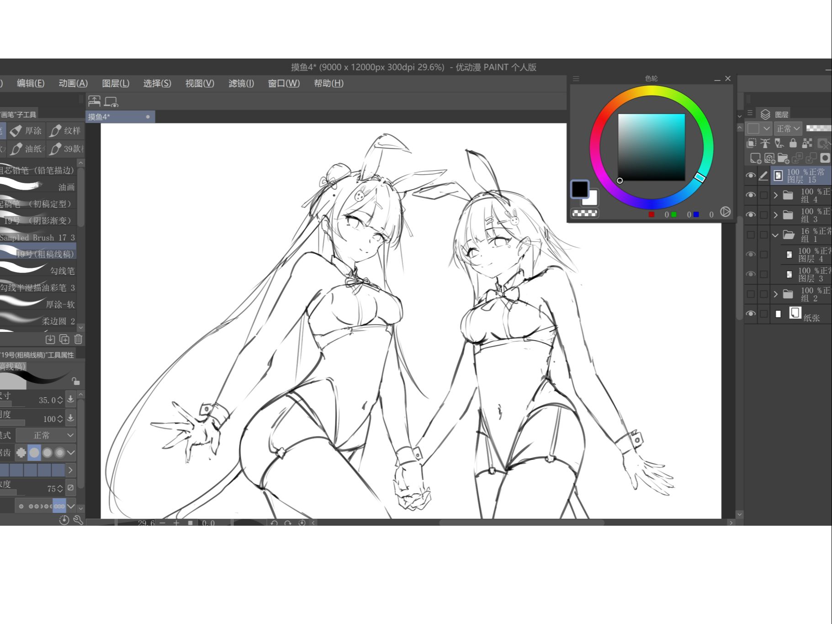Switch color wheel to HSV mode
The image size is (832, 624).
(x=725, y=212)
